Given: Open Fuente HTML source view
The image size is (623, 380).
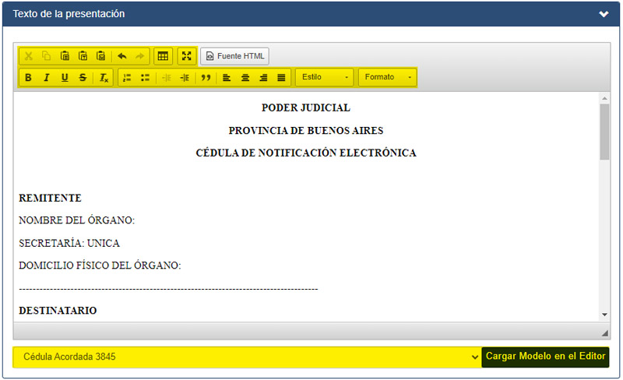Looking at the screenshot, I should pos(234,56).
